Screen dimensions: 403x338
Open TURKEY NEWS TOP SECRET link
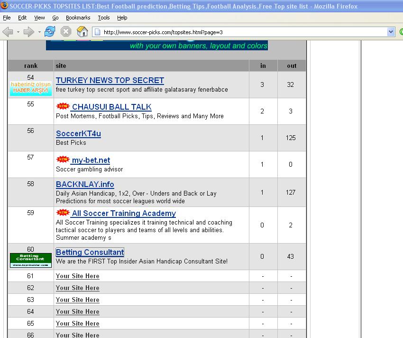pos(110,80)
